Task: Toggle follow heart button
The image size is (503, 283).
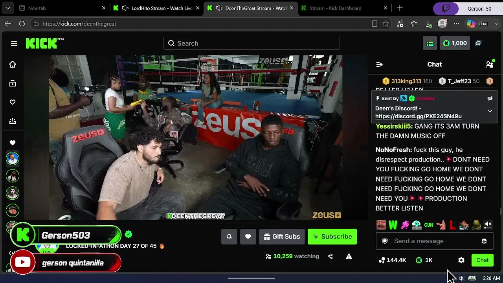Action: 248,237
